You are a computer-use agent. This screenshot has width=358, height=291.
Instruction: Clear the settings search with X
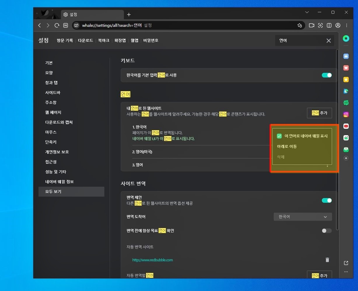pyautogui.click(x=329, y=41)
